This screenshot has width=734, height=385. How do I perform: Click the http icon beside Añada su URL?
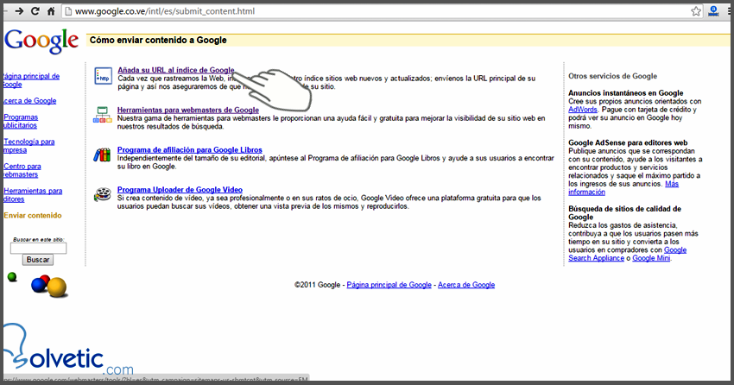103,76
